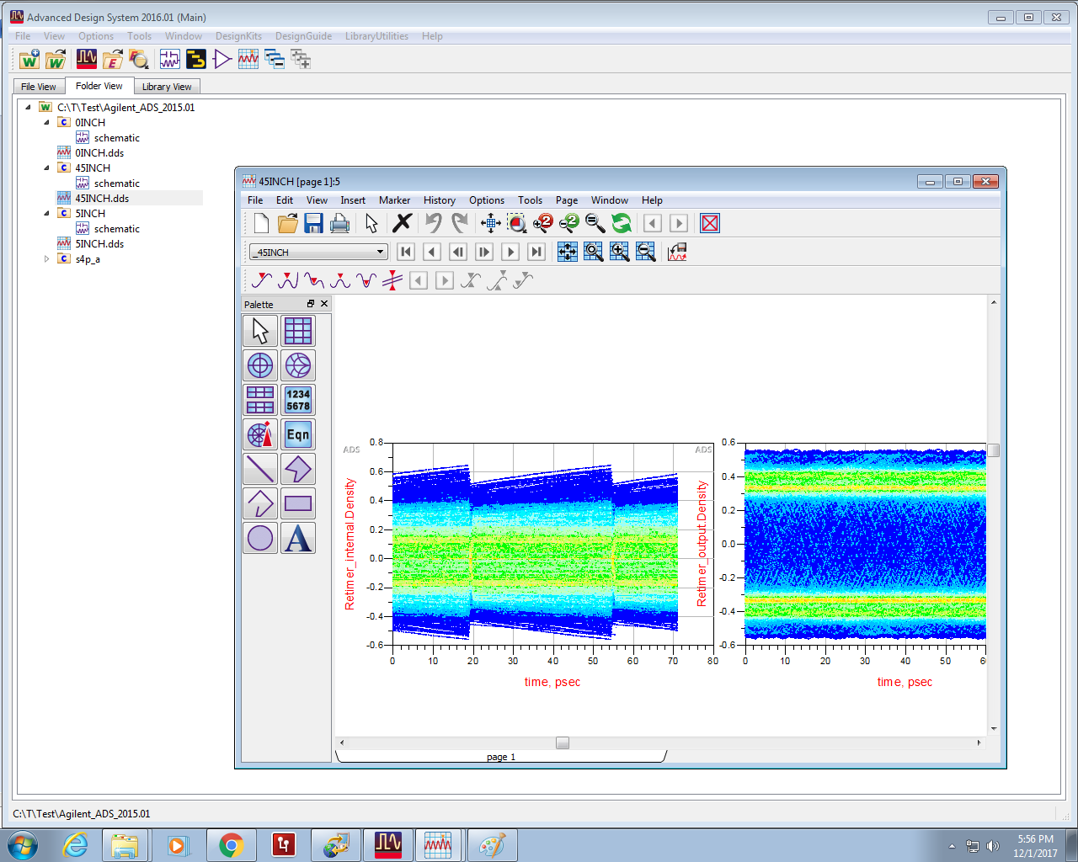The height and width of the screenshot is (862, 1078).
Task: Expand the s4p_a cell in folder tree
Action: click(x=47, y=258)
